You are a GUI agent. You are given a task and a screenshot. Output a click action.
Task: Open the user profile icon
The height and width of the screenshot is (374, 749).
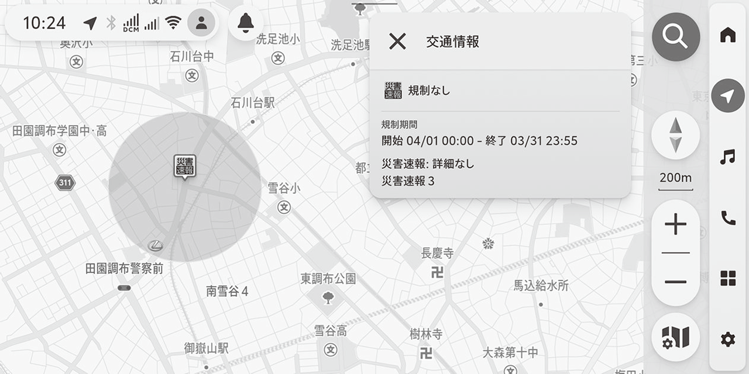(x=201, y=23)
